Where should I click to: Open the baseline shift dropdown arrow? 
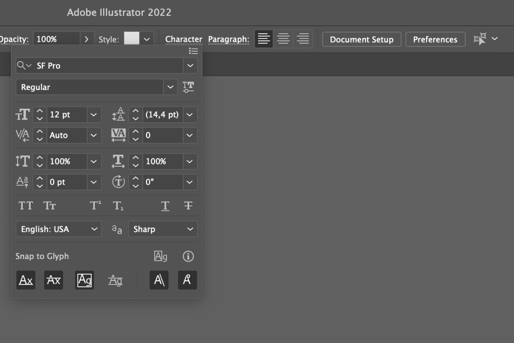point(94,182)
